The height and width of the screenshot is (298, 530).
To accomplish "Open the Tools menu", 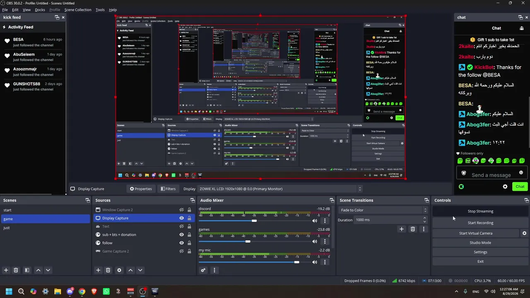I will (x=100, y=10).
